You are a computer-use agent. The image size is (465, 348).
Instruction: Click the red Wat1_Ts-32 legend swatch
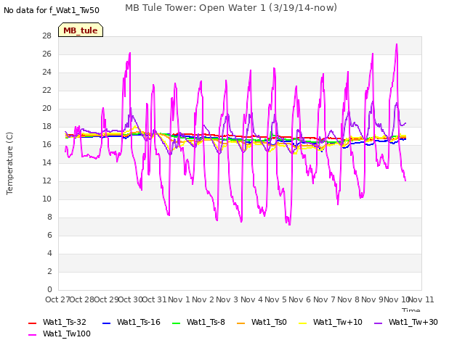tap(32, 323)
